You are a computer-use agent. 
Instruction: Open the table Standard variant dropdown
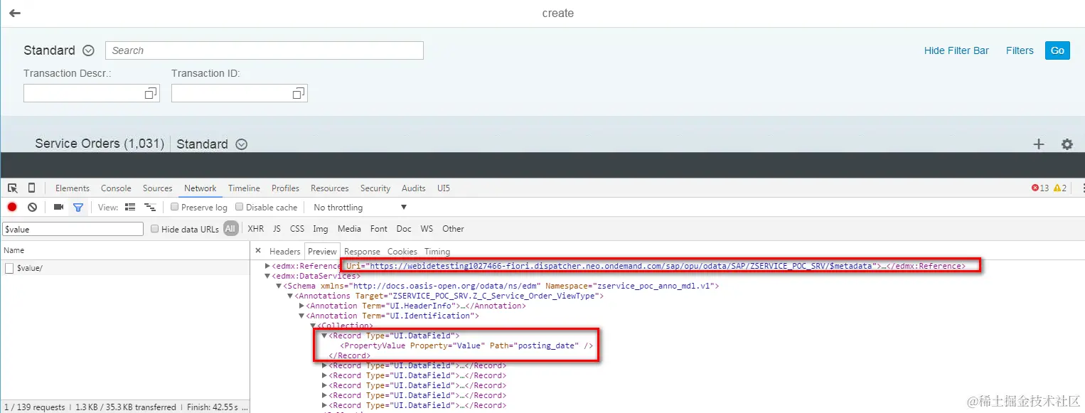click(x=241, y=144)
